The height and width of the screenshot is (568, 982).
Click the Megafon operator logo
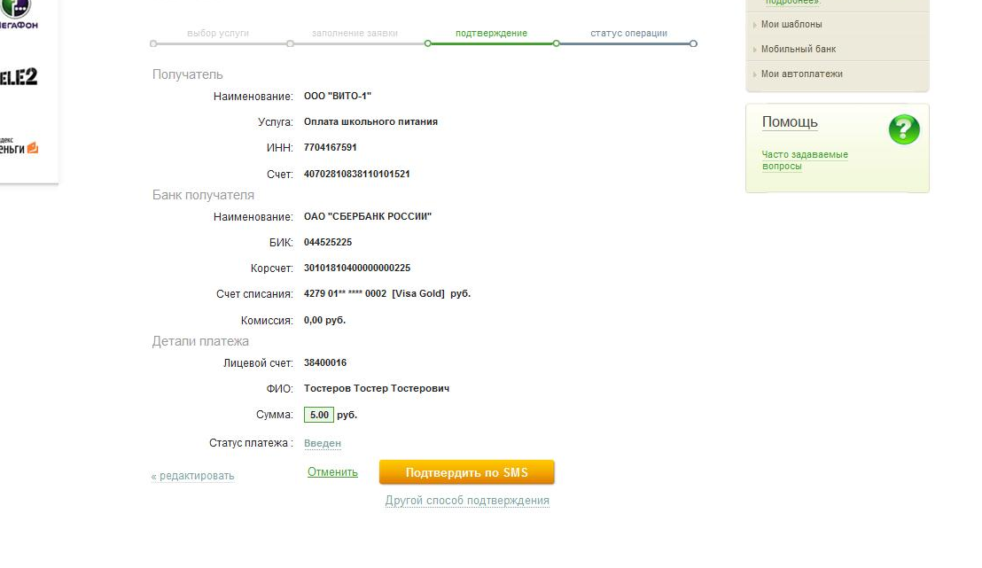pyautogui.click(x=17, y=14)
